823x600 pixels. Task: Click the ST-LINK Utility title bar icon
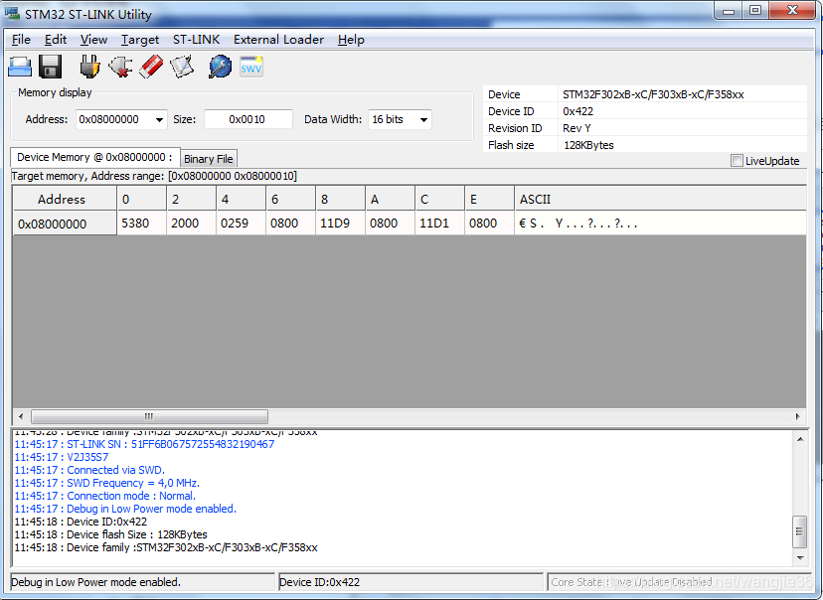(x=12, y=13)
